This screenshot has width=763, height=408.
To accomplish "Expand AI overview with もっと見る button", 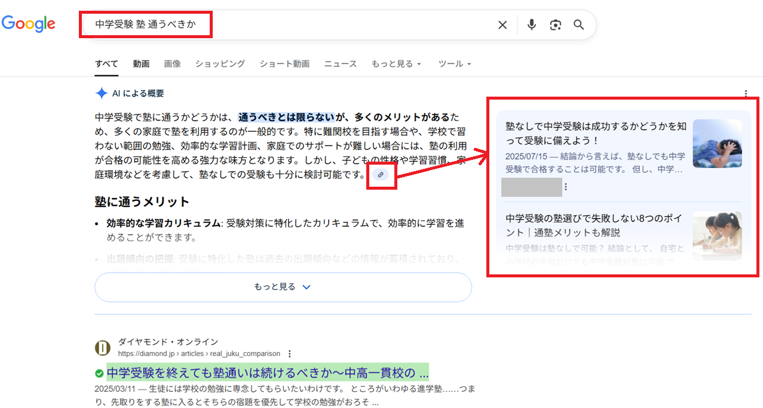I will tap(283, 287).
